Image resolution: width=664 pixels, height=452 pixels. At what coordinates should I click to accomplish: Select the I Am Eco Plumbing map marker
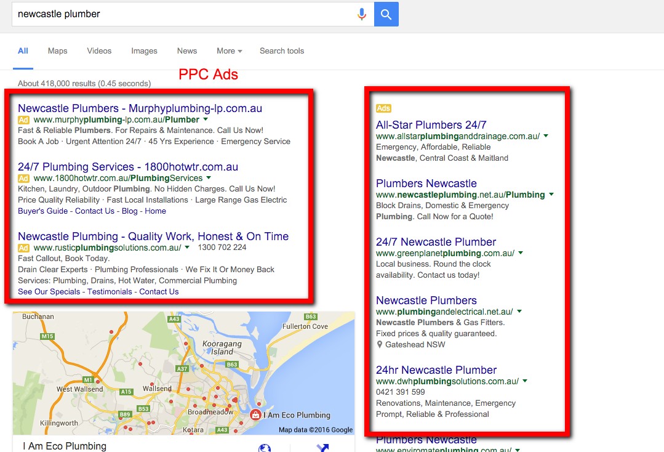[x=256, y=415]
